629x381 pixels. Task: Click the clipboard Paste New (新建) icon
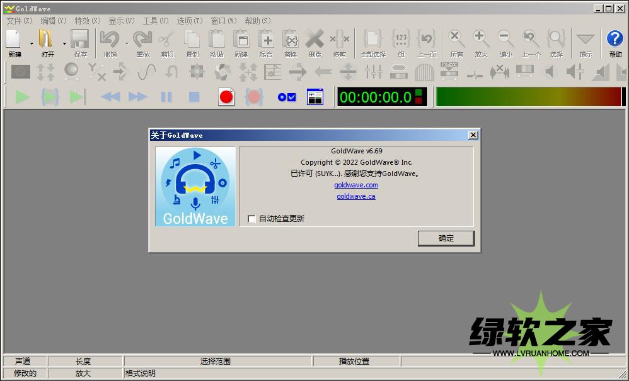(x=241, y=39)
